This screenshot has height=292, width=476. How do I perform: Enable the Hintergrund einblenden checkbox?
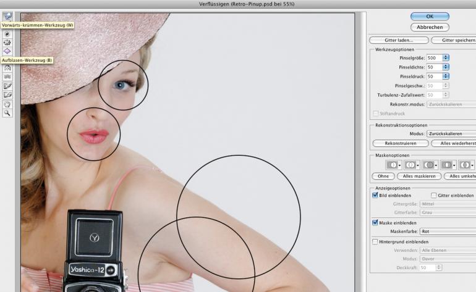pos(375,241)
